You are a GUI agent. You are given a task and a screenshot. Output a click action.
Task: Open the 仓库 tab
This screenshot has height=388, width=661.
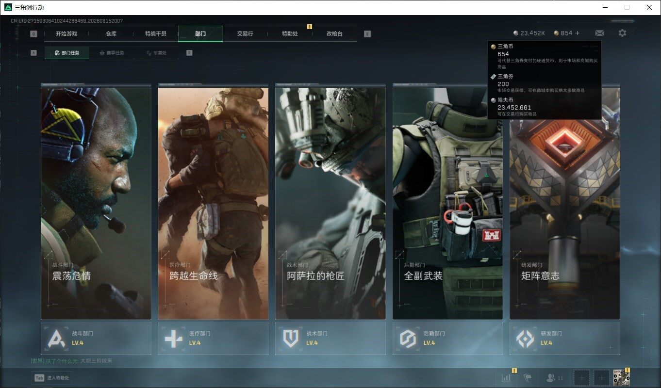111,34
